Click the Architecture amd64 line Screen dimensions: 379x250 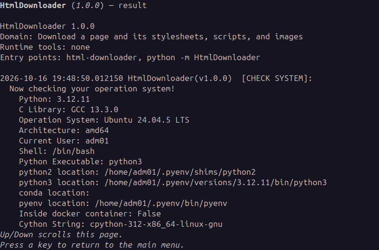tap(64, 130)
